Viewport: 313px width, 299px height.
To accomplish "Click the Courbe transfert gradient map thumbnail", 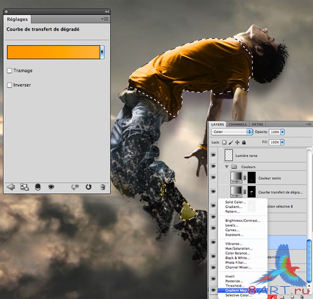I will pyautogui.click(x=236, y=192).
